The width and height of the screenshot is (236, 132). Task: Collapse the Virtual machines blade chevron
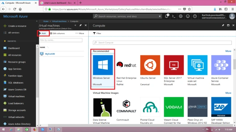75,25
